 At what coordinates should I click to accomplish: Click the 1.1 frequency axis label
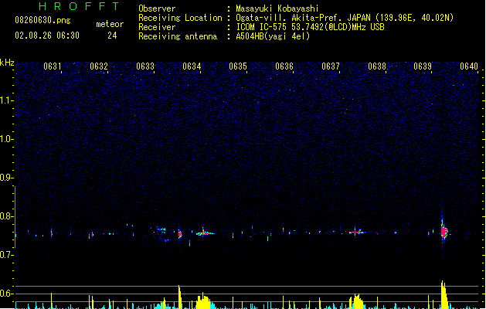(6, 100)
